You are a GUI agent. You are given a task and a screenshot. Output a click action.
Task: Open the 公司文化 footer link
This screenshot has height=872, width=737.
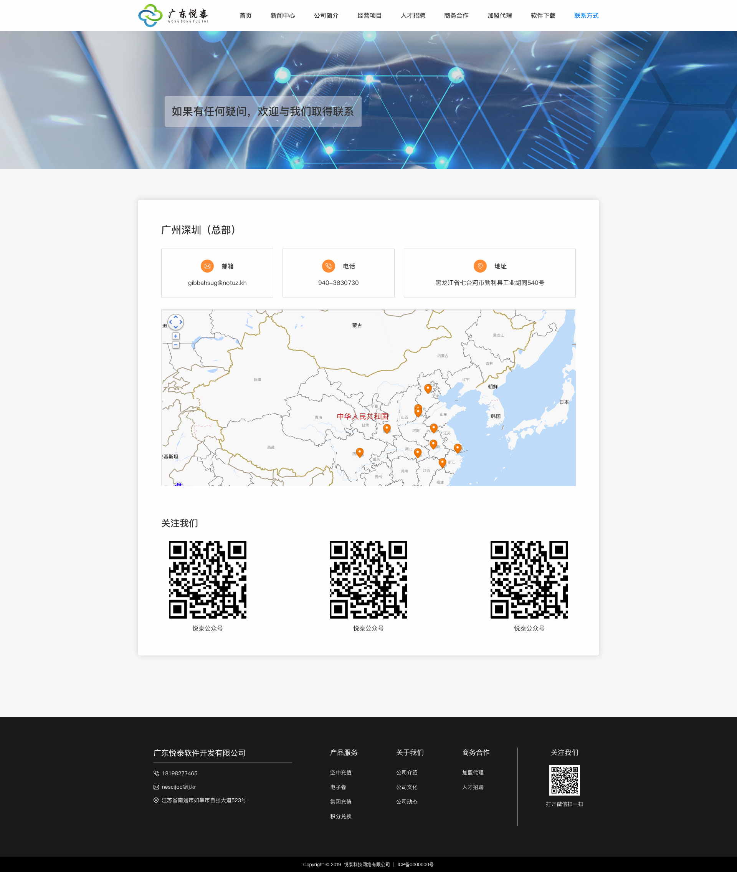tap(407, 787)
